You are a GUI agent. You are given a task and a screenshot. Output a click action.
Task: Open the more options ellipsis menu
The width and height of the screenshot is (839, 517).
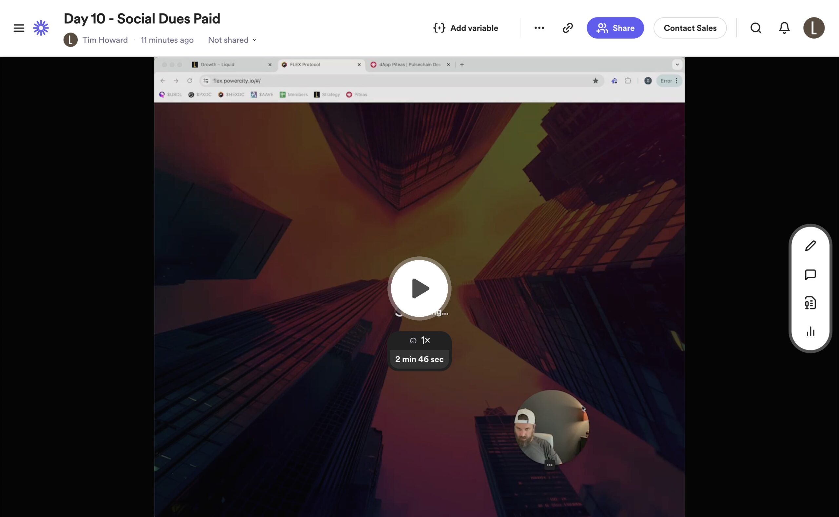(x=539, y=28)
